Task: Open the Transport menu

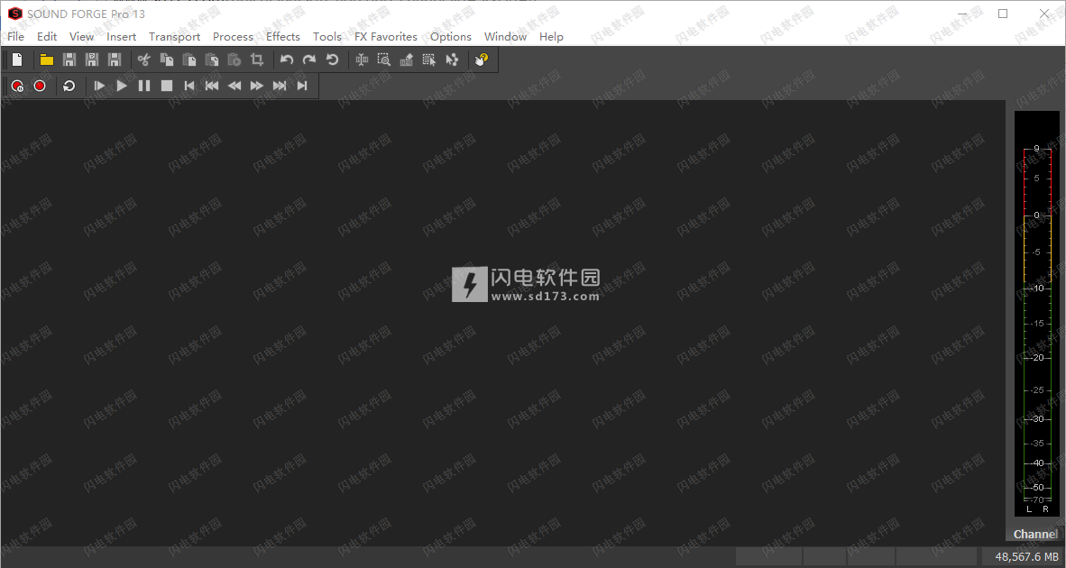Action: 175,37
